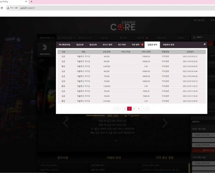Go to last page of history
This screenshot has height=173, width=215.
[x=147, y=109]
